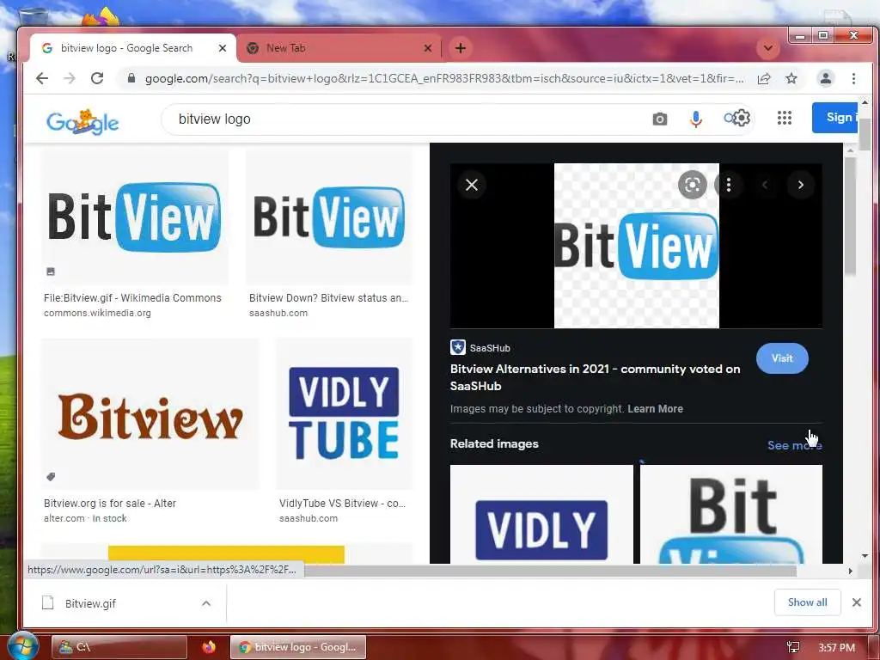The height and width of the screenshot is (660, 880).
Task: Open the Learn More copyright link
Action: tap(655, 408)
